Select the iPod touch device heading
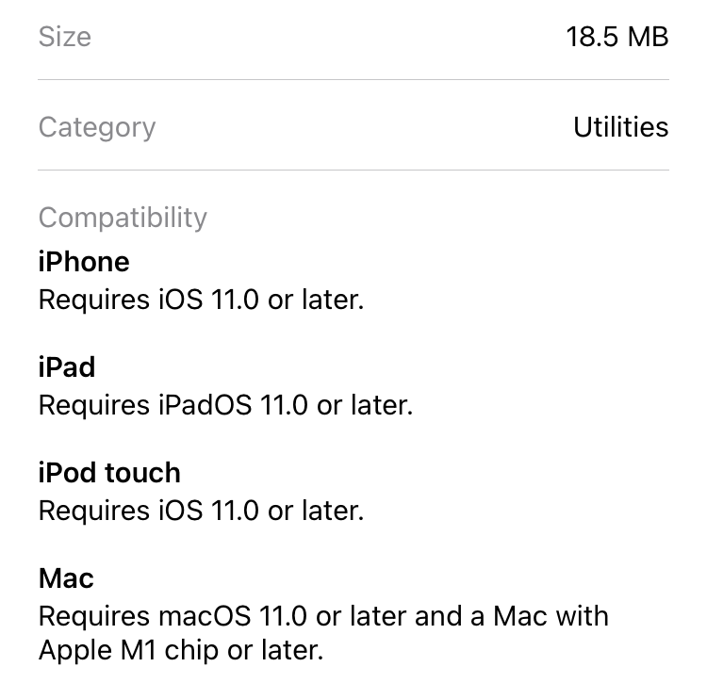The image size is (707, 683). [109, 472]
